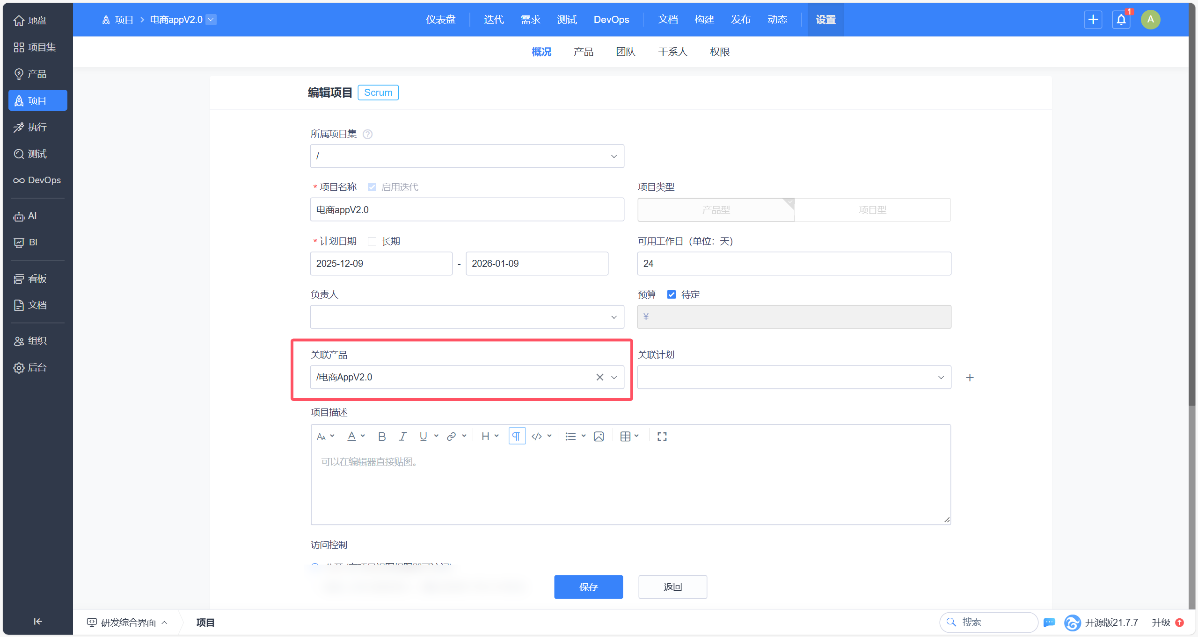The height and width of the screenshot is (637, 1198).
Task: Toggle editor fullscreen mode icon
Action: [x=662, y=437]
